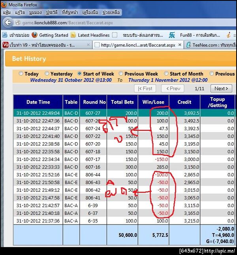Click the site identity globe icon in address bar
The height and width of the screenshot is (255, 237).
pyautogui.click(x=18, y=23)
